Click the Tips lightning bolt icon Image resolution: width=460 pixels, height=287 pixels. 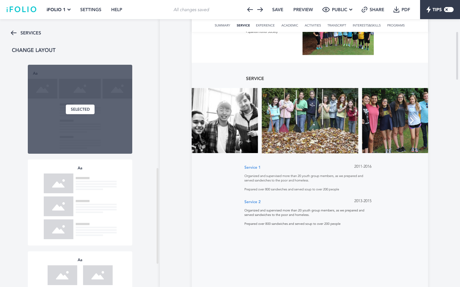click(428, 10)
